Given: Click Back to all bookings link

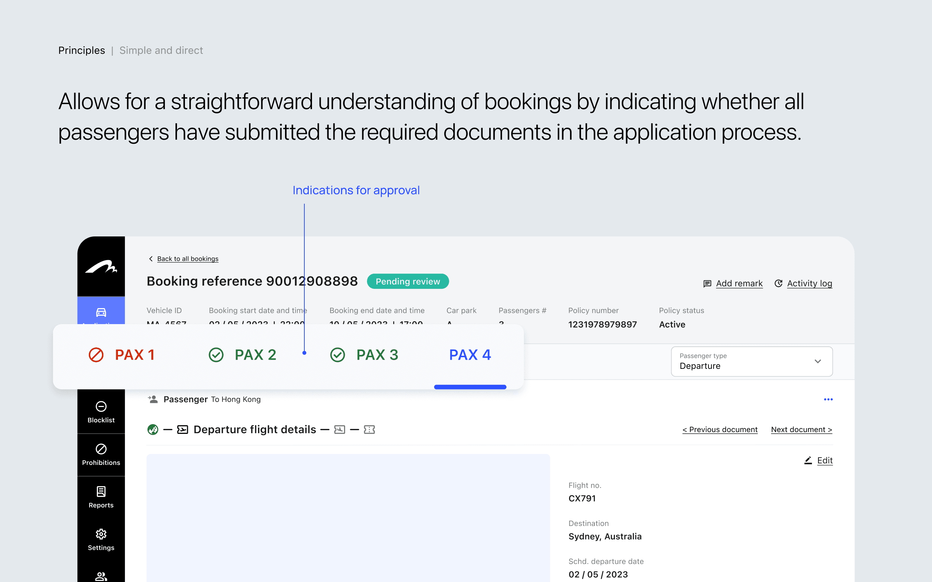Looking at the screenshot, I should 187,259.
